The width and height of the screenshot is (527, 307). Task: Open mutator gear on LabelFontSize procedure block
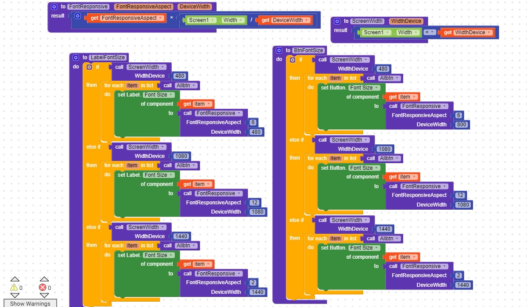click(76, 57)
